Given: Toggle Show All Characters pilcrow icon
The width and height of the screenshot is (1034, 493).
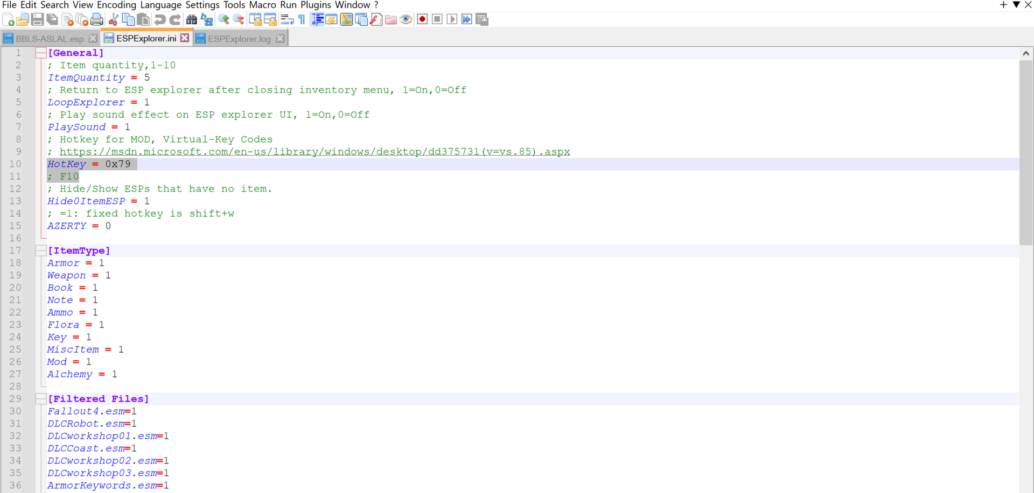Looking at the screenshot, I should [302, 20].
